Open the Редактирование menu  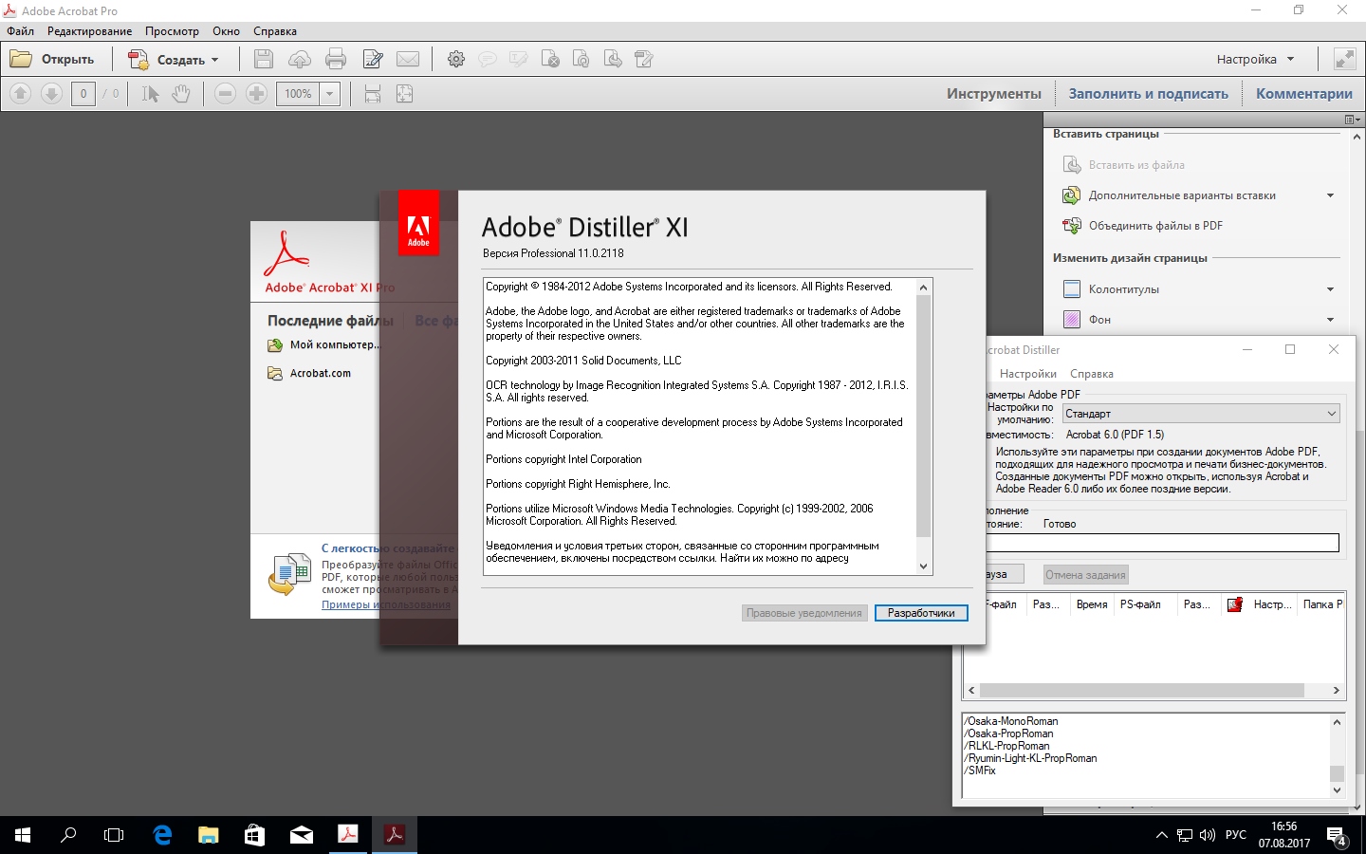[90, 31]
